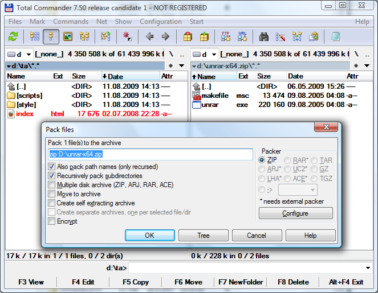The image size is (378, 293).
Task: Click the URL new FTP connection icon
Action: [242, 37]
